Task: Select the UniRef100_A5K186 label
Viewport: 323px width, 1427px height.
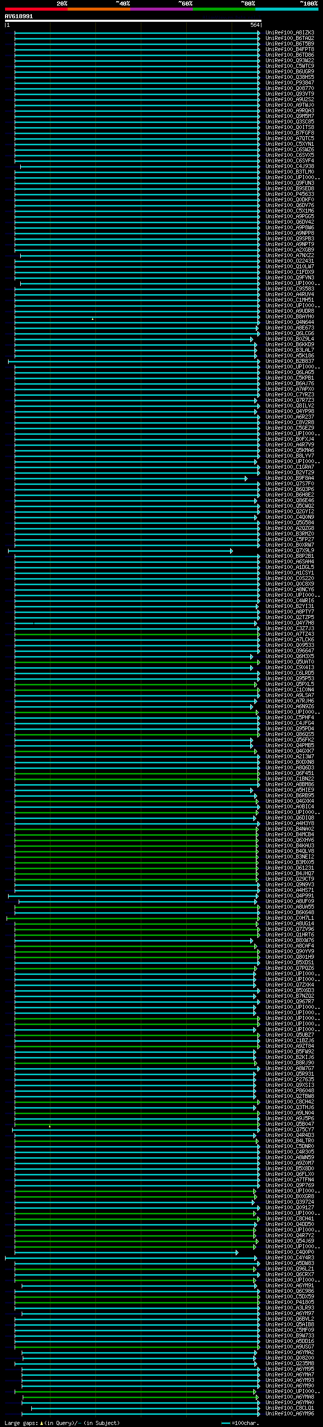Action: 289,356
